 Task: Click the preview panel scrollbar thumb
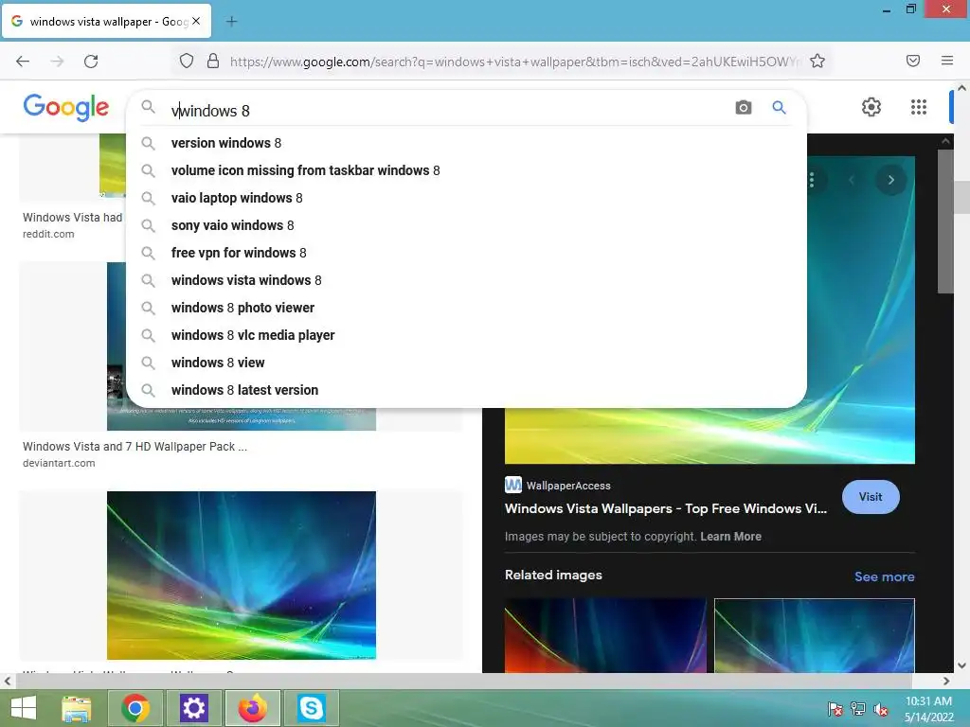(945, 222)
